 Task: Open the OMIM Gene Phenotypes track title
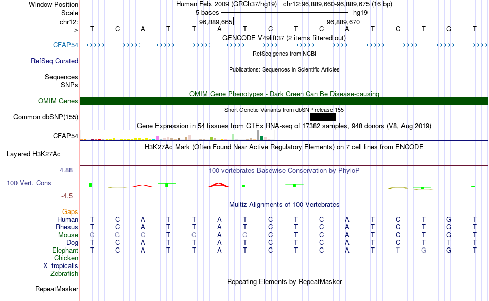tap(284, 94)
